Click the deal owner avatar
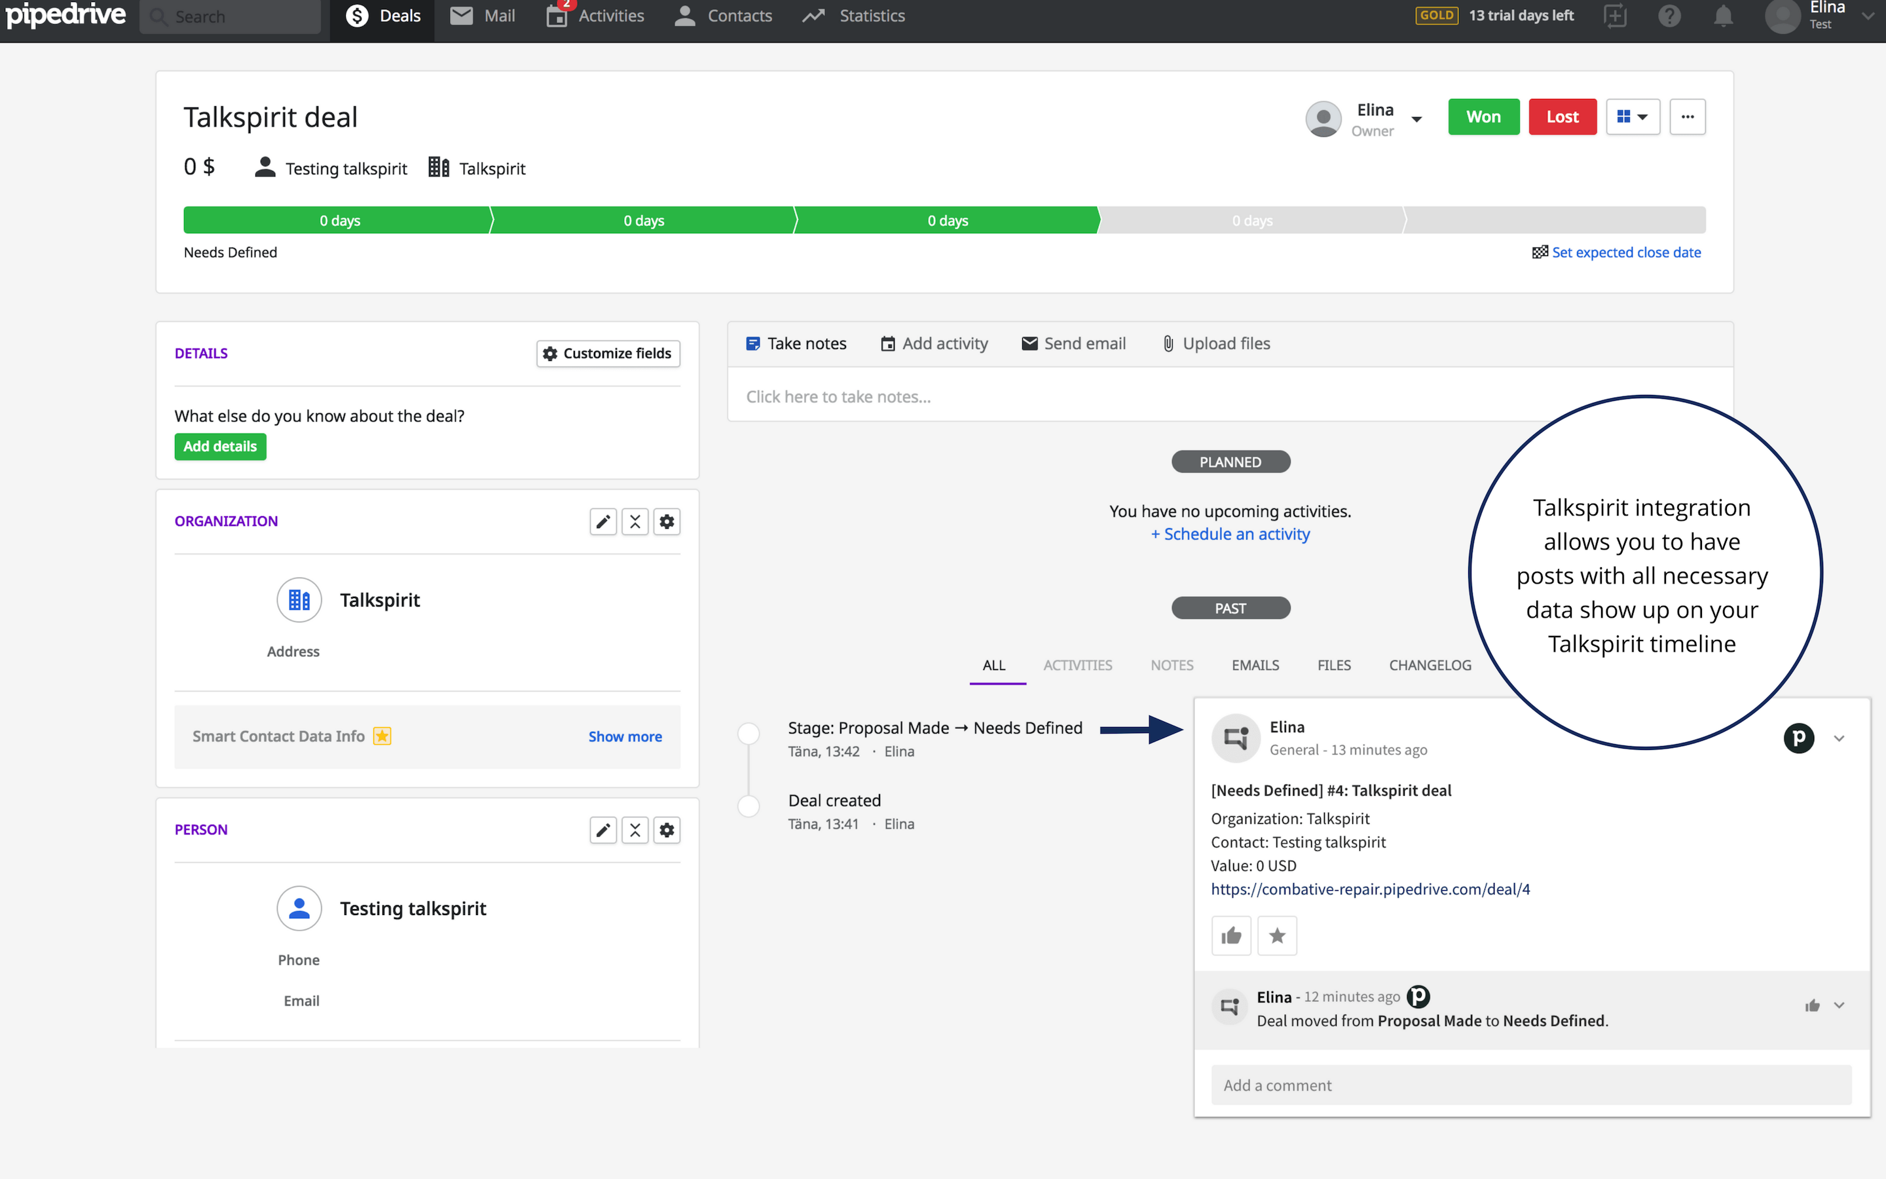 pos(1323,119)
